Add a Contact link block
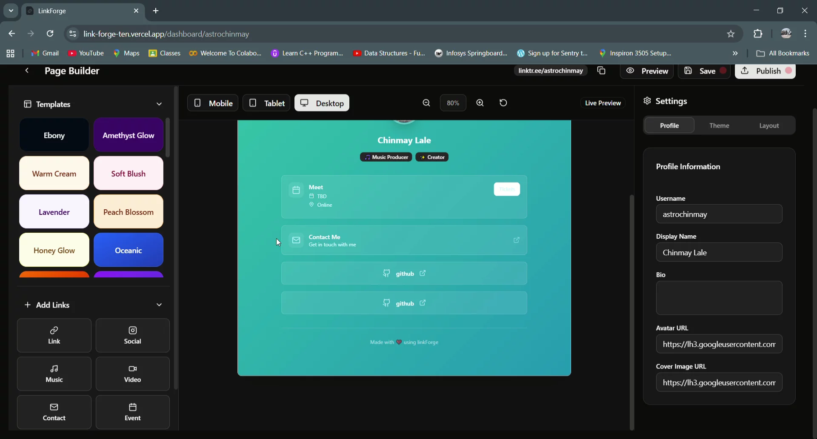This screenshot has height=439, width=817. coord(54,412)
